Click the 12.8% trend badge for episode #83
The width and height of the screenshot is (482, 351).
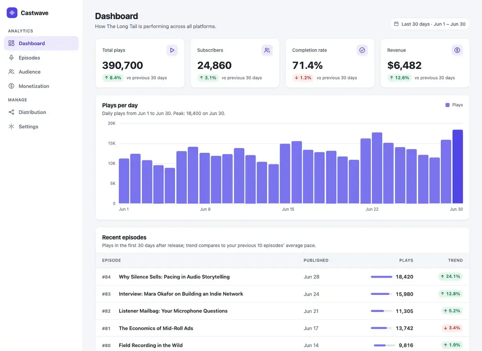pos(450,294)
